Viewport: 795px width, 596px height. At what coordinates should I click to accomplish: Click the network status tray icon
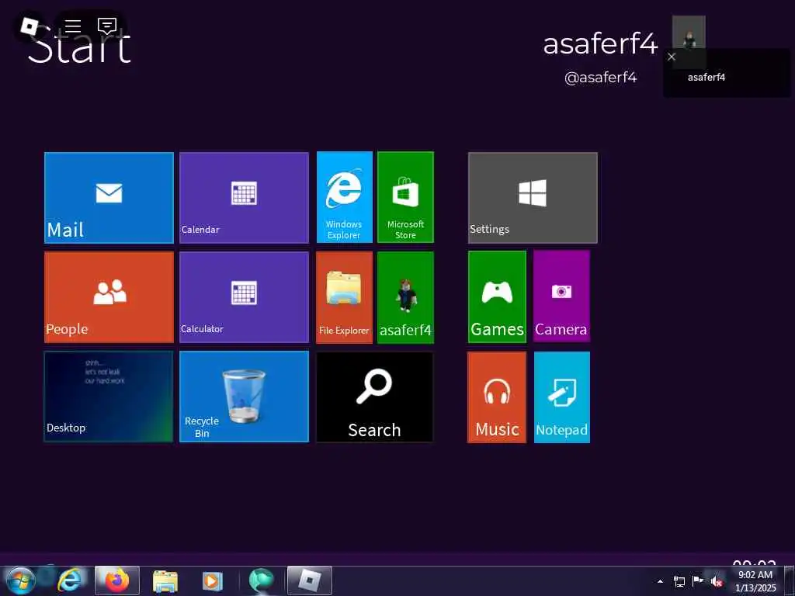click(x=679, y=581)
